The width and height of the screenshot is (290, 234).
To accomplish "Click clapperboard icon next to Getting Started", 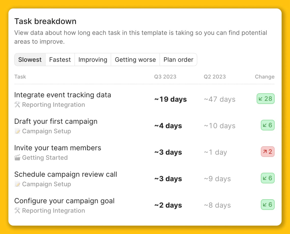I will point(17,158).
